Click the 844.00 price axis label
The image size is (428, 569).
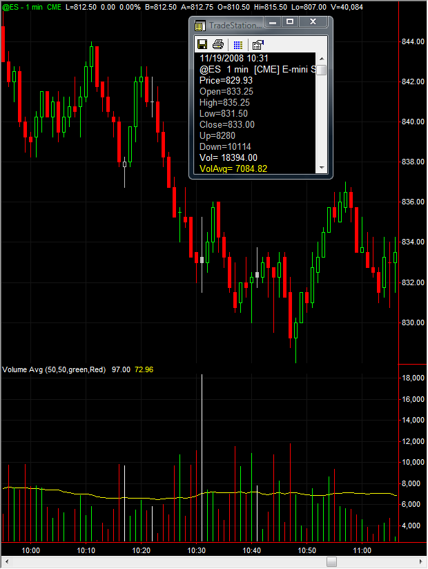coord(413,41)
